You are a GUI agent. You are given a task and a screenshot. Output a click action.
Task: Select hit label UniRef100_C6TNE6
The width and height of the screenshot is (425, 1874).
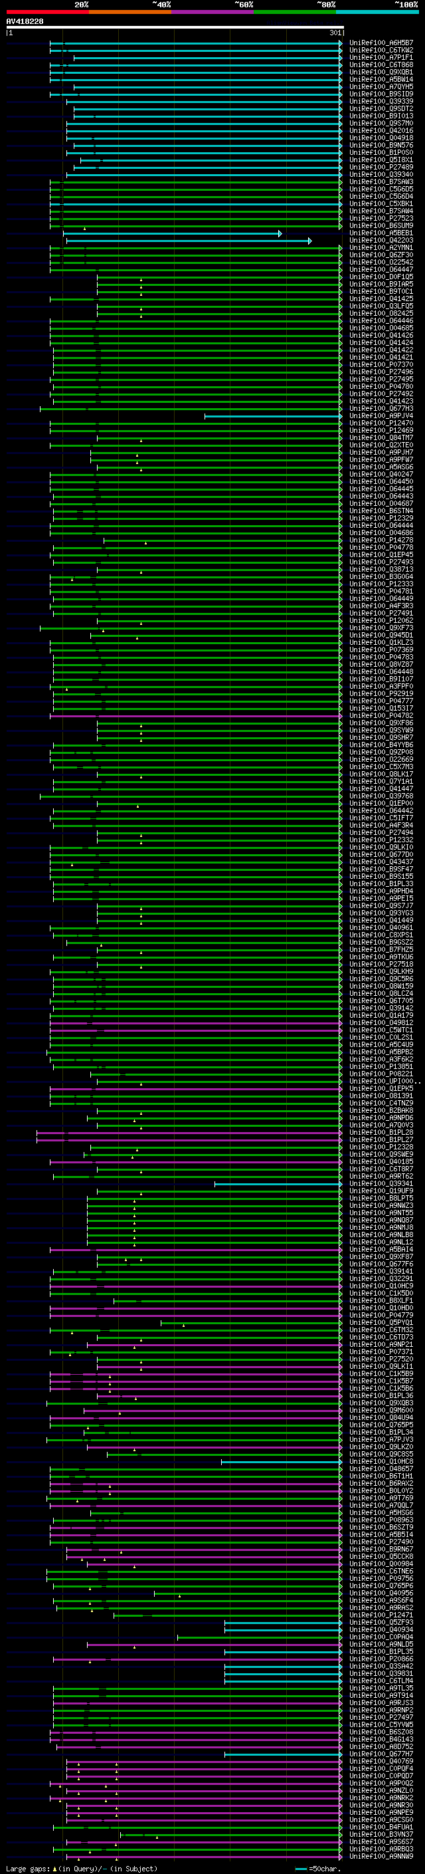pyautogui.click(x=381, y=1571)
